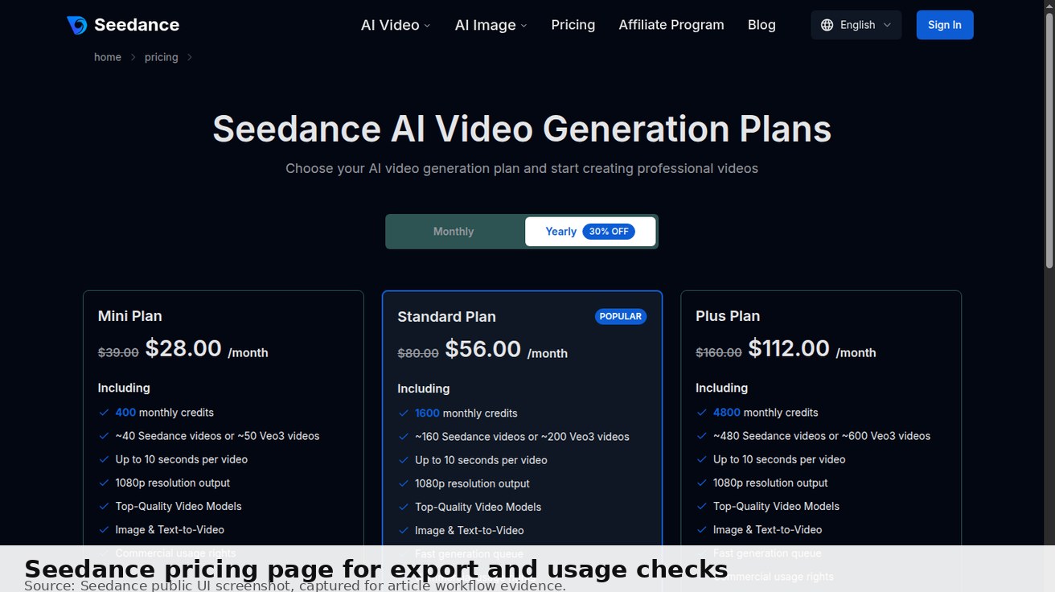Open the English language dropdown
Viewport: 1055px width, 592px height.
click(x=856, y=25)
